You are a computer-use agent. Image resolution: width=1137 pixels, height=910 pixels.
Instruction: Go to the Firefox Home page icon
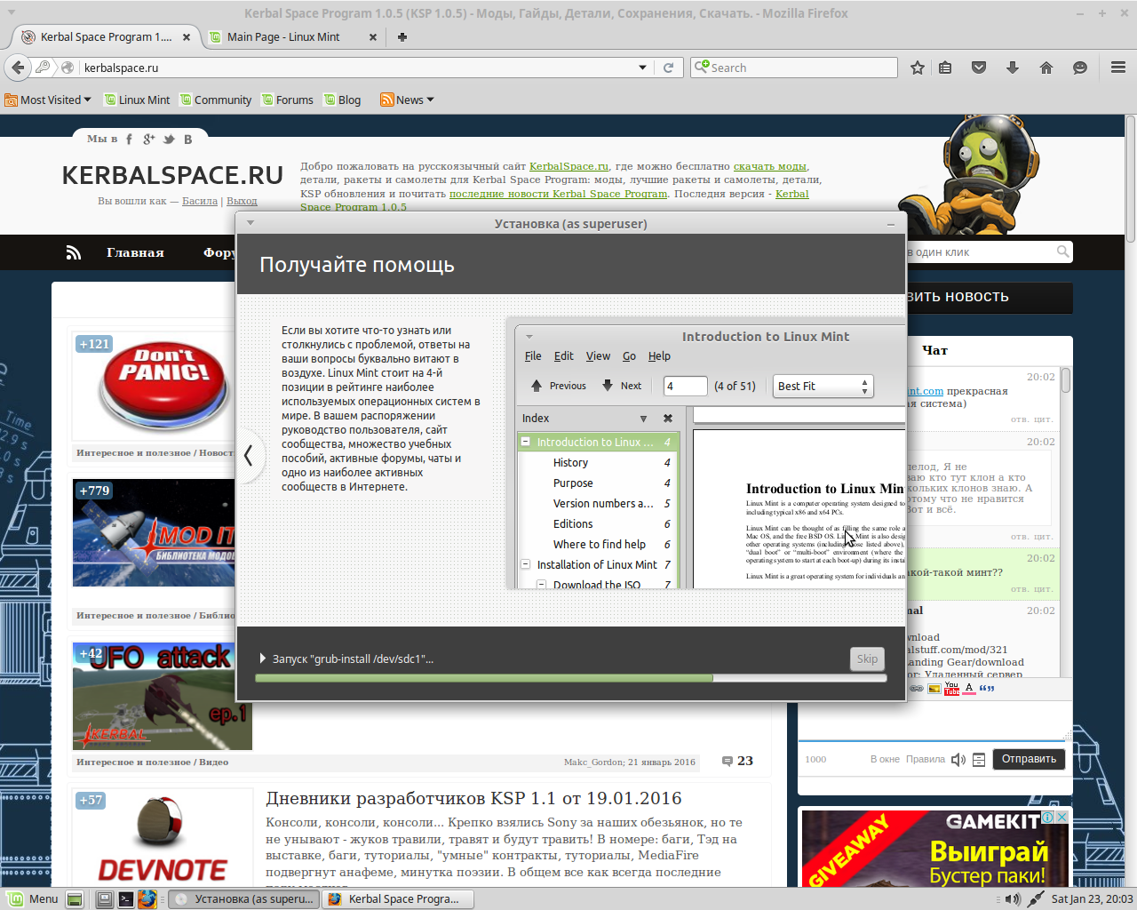tap(1046, 68)
